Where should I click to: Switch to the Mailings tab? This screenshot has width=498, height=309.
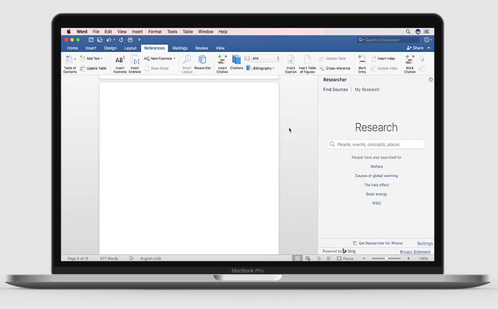point(180,48)
